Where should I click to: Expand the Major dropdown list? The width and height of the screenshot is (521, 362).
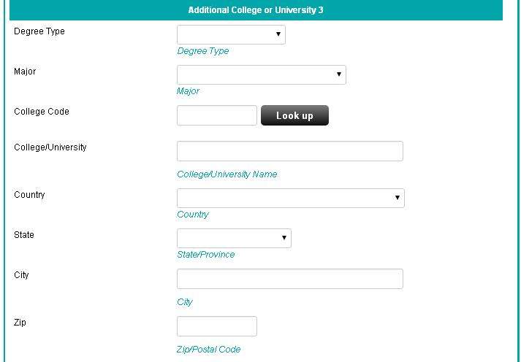(261, 74)
